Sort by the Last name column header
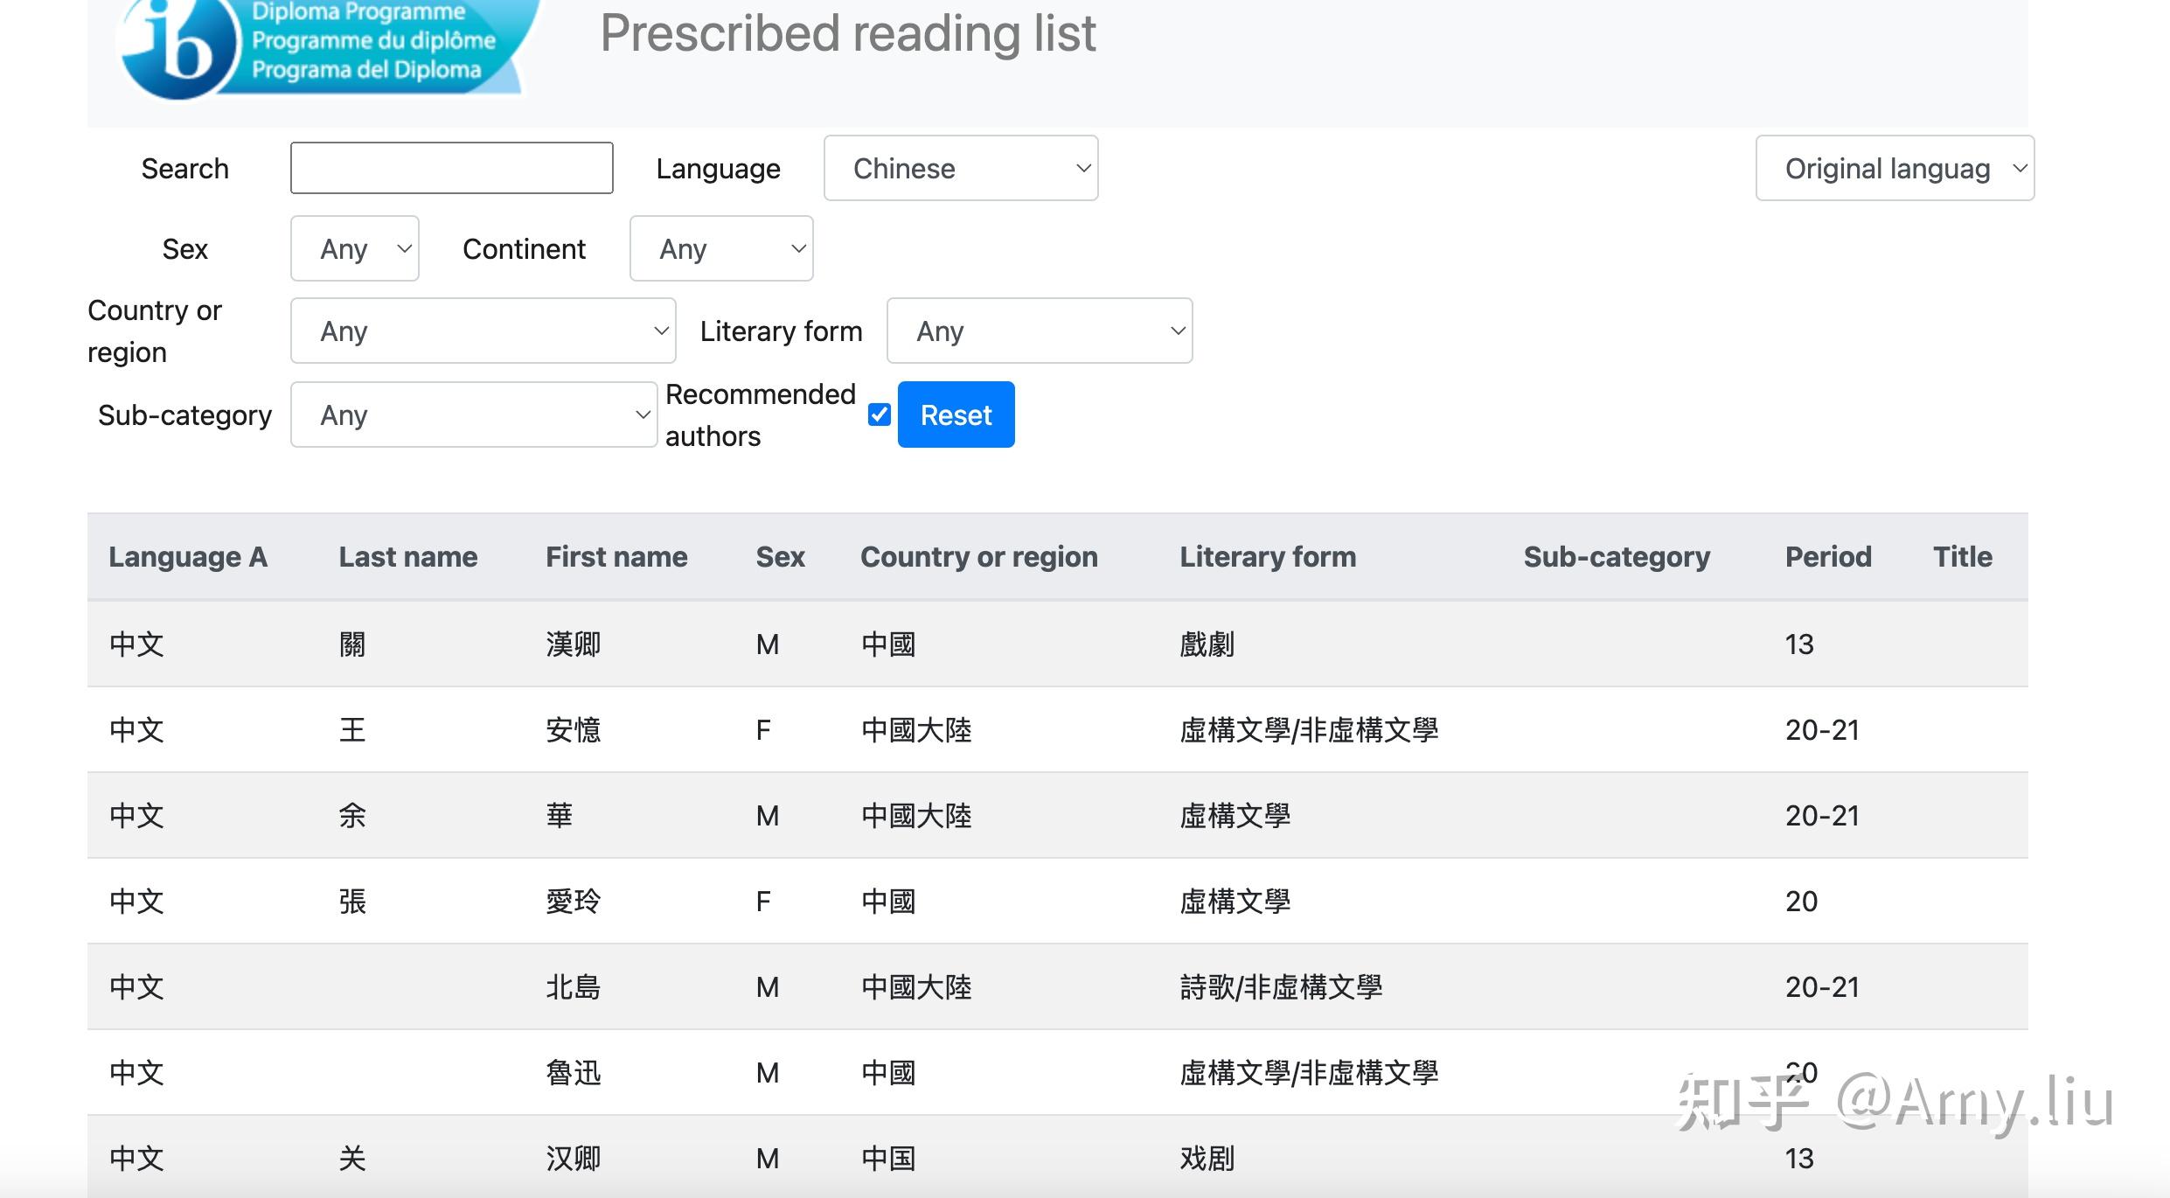 click(x=407, y=556)
